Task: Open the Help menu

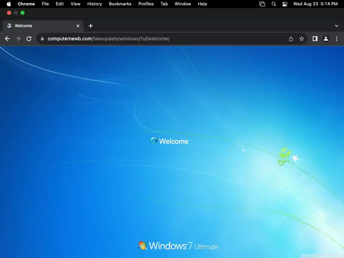Action: pyautogui.click(x=203, y=4)
